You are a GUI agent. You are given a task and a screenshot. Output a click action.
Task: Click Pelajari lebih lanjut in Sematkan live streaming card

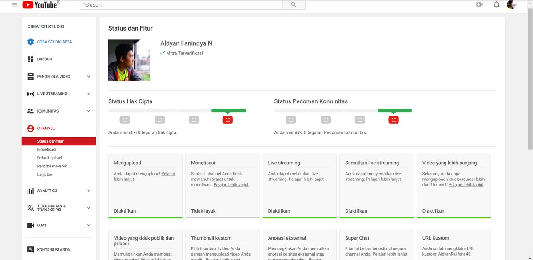point(383,179)
